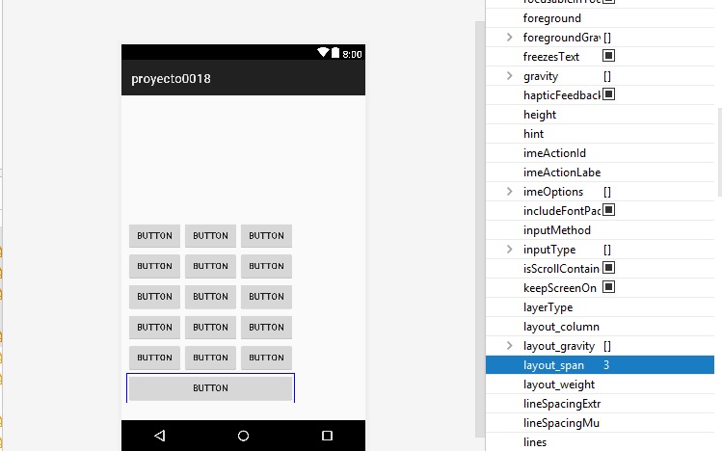Viewport: 722px width, 451px height.
Task: Expand the inputType property
Action: [x=509, y=250]
